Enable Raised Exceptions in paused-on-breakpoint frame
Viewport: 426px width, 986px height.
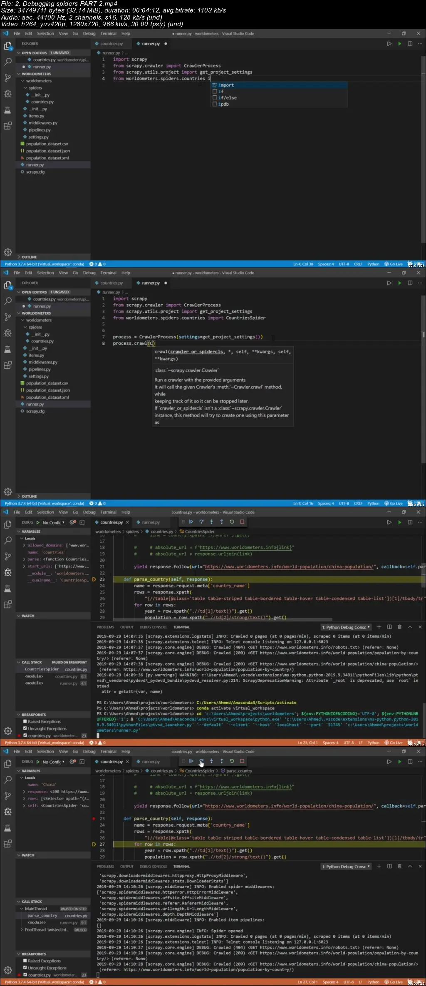25,722
